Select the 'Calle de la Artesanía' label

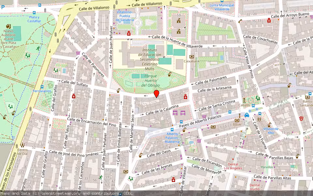215,89
